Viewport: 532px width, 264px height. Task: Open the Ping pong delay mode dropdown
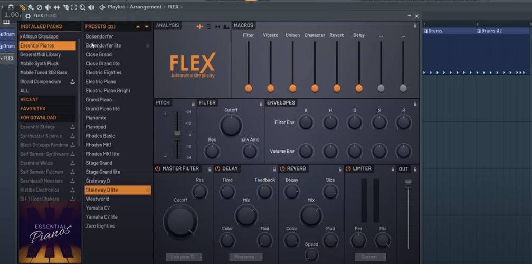[x=246, y=257]
